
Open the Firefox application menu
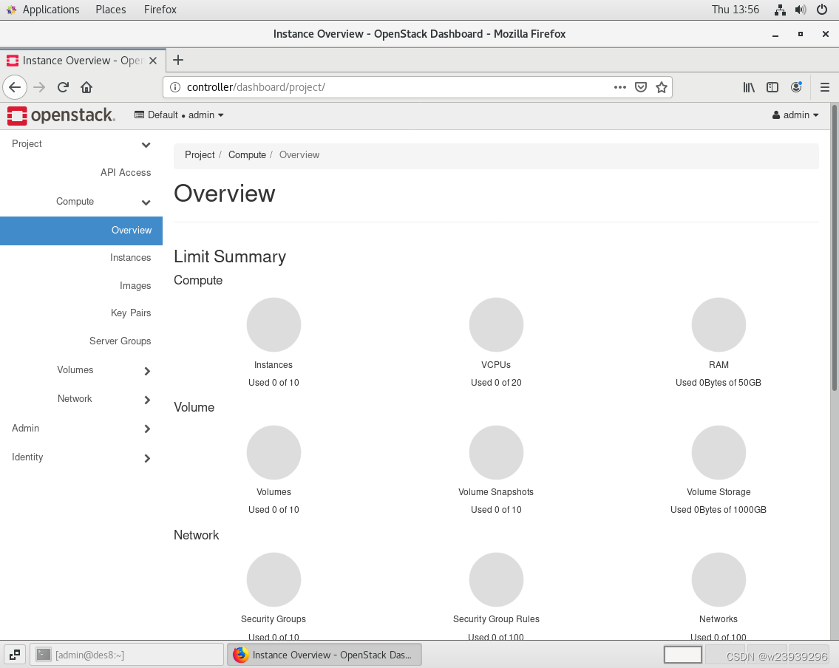point(825,87)
